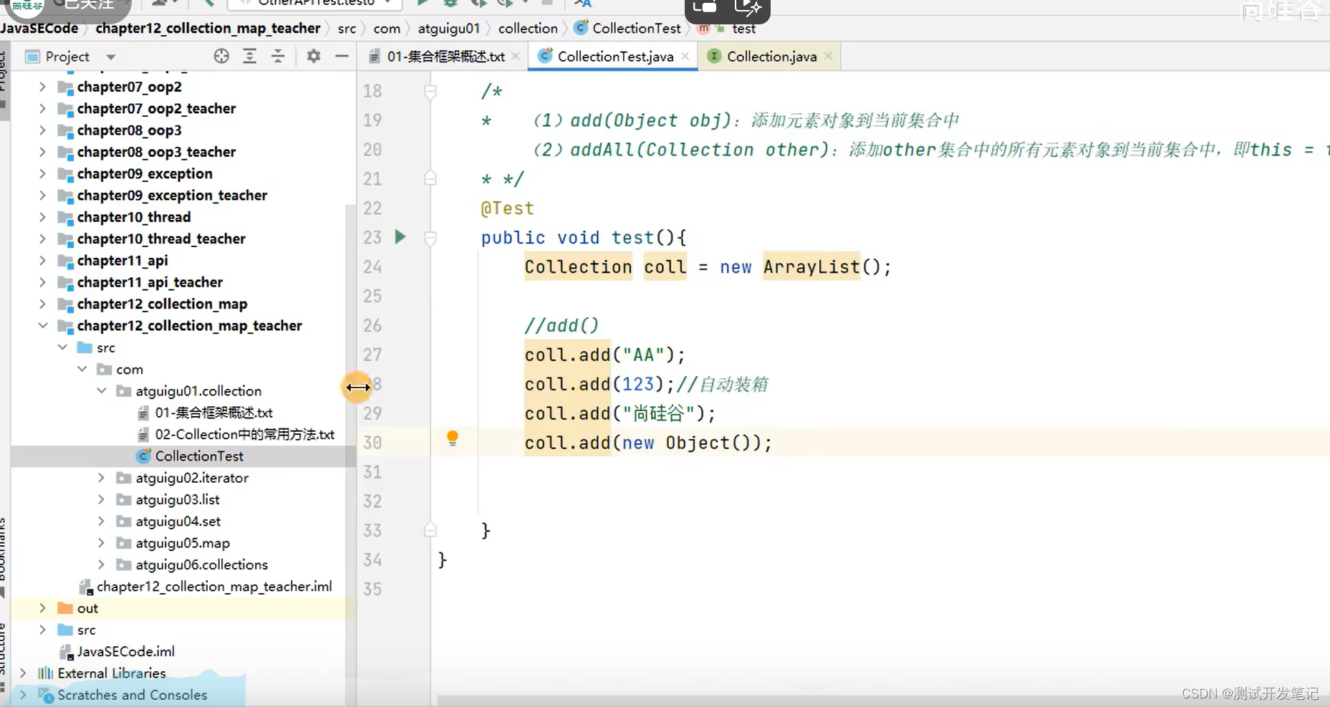Collapse the atguigu01.collection package
Screen dimensions: 1330x707
(x=102, y=390)
